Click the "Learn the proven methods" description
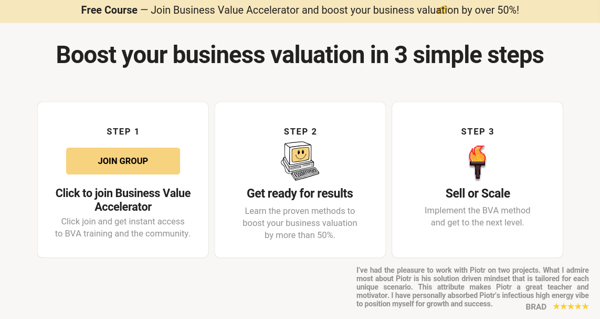Screen dimensions: 600x319 (300, 223)
